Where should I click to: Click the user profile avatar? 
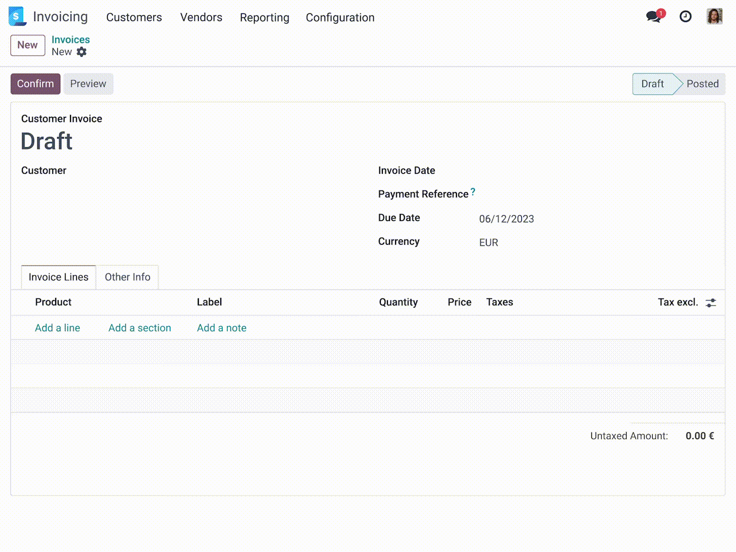pos(714,16)
